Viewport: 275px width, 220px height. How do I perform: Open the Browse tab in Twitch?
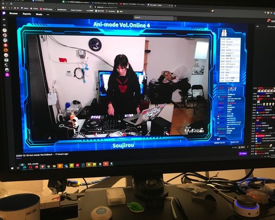coord(14,14)
